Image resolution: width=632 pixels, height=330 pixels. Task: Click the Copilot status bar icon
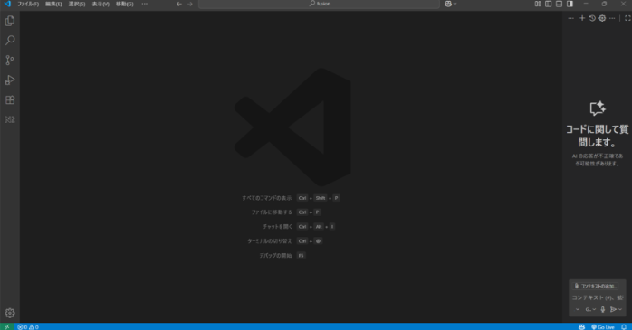coord(581,326)
